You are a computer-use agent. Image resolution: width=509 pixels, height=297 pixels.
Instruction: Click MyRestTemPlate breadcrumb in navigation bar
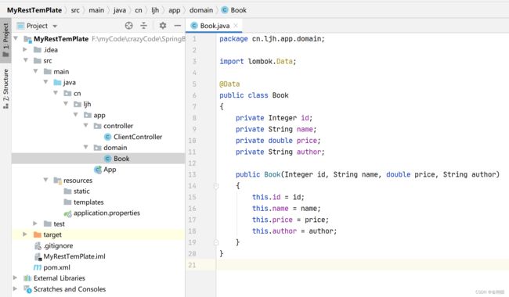[x=34, y=10]
